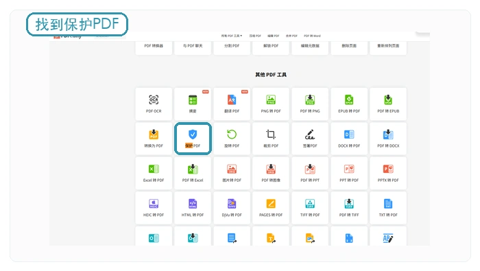Image resolution: width=480 pixels, height=271 pixels.
Task: Select the PPT 转 PDF tool
Action: click(x=349, y=173)
